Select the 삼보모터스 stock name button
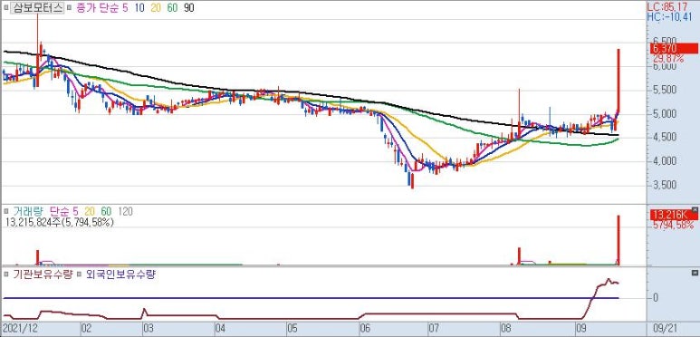Image resolution: width=700 pixels, height=337 pixels. tap(38, 7)
